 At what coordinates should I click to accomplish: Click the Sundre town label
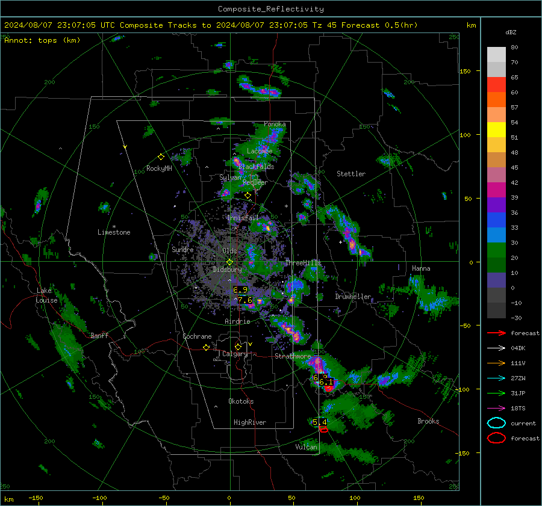(x=182, y=250)
